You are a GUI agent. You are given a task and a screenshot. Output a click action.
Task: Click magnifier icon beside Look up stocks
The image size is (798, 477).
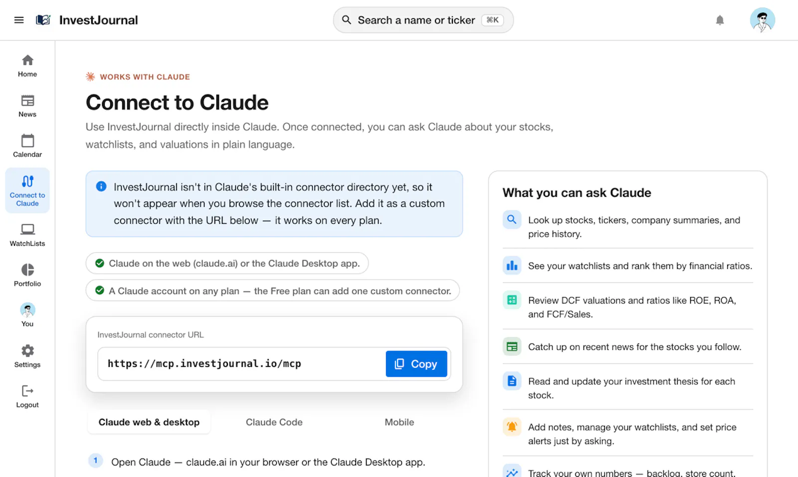pos(512,219)
